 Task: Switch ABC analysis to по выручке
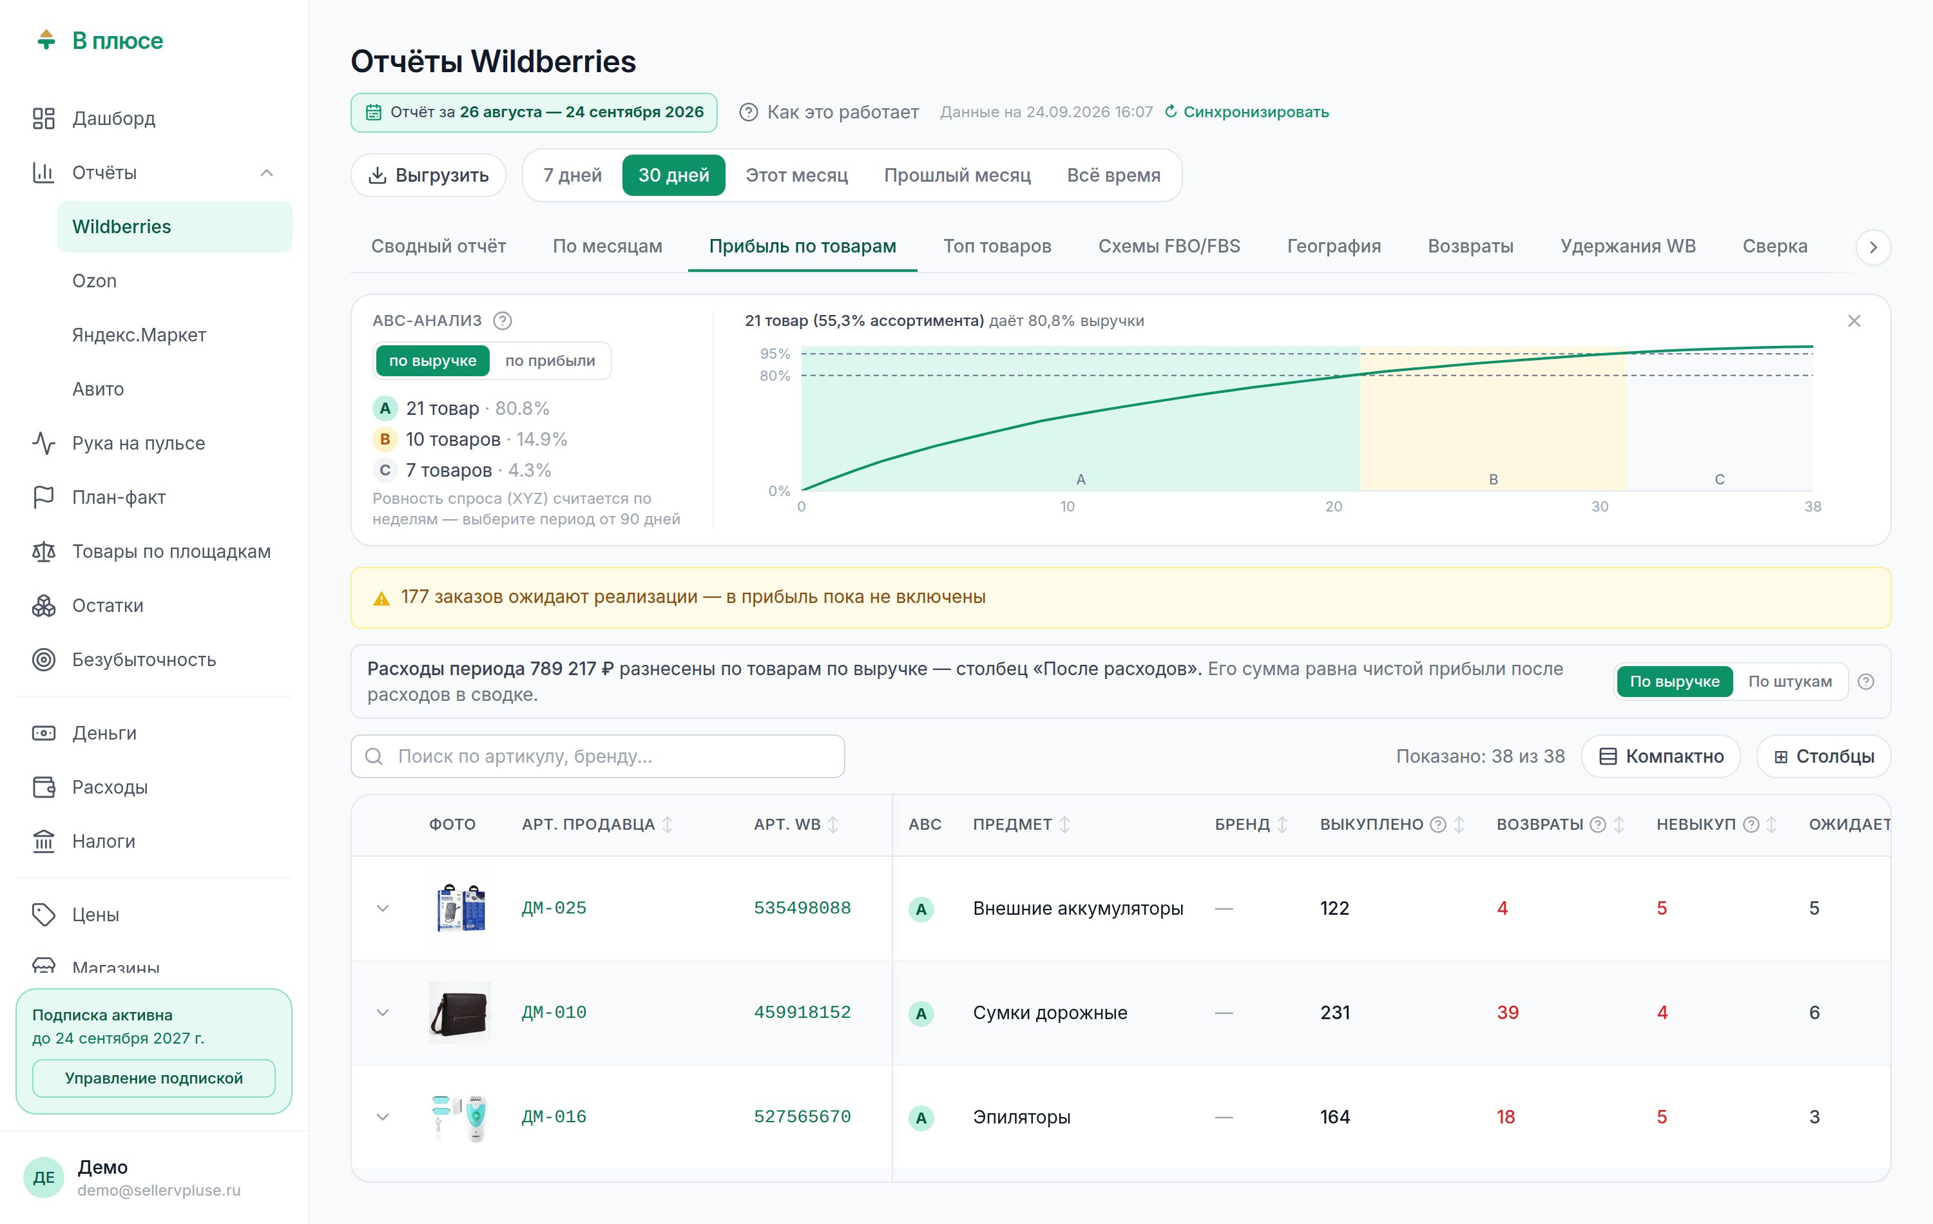coord(433,361)
